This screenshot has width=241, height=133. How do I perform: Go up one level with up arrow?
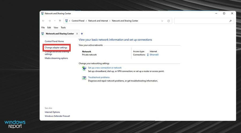click(x=60, y=21)
